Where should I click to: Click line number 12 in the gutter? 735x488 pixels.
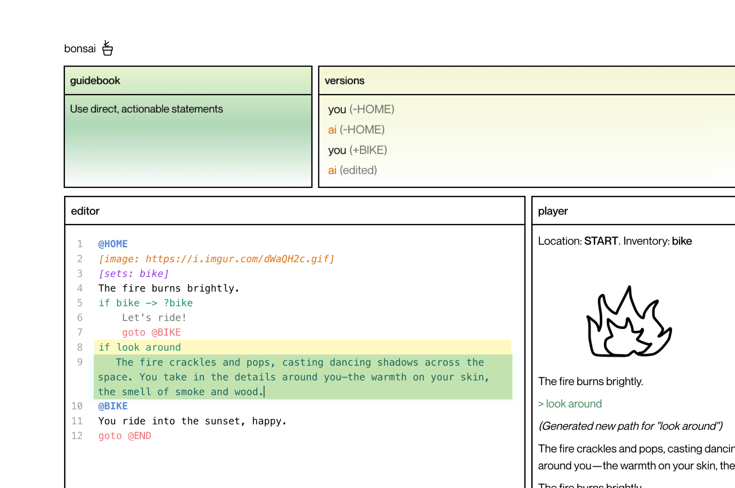coord(77,436)
